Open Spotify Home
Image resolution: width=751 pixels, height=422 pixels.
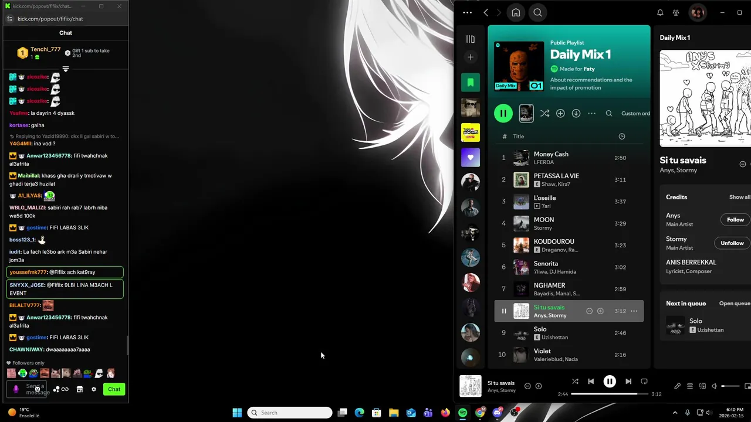(x=516, y=12)
